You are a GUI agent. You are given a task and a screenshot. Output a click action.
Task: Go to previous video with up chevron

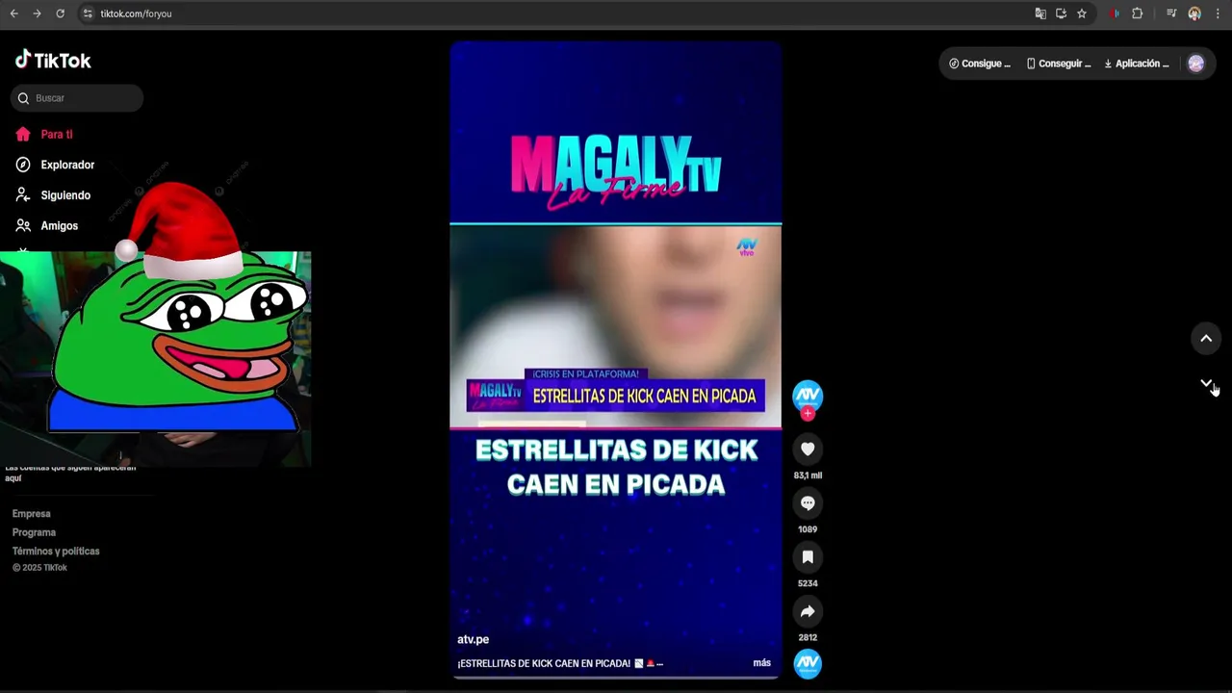pyautogui.click(x=1206, y=338)
